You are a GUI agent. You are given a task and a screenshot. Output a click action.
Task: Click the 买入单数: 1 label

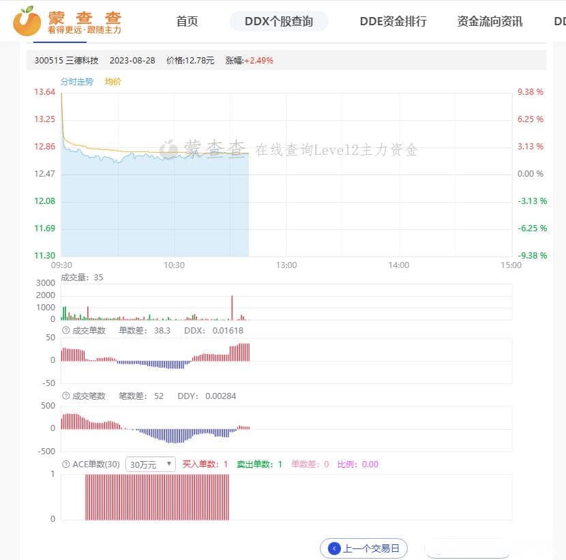point(205,465)
